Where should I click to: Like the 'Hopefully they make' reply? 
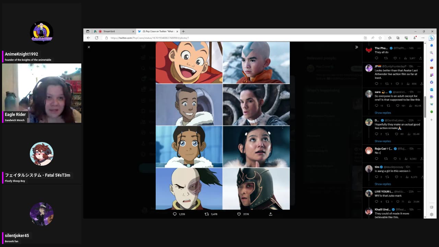point(397,134)
